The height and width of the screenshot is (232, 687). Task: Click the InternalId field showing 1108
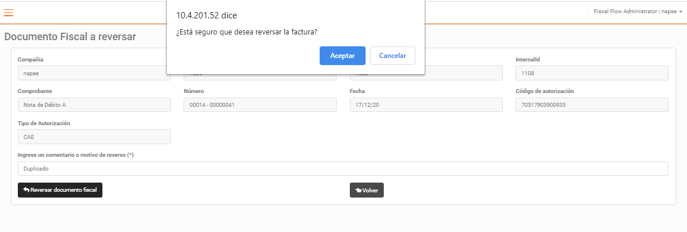pos(592,73)
